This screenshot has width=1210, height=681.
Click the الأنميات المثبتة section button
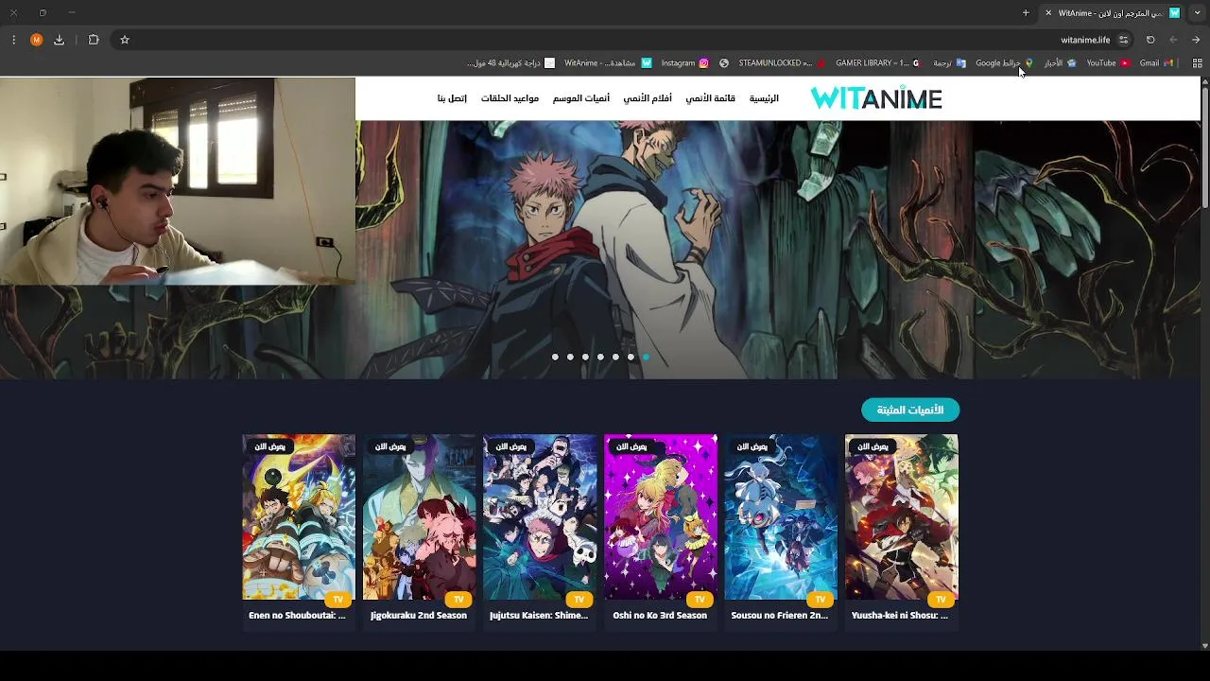[x=910, y=410]
